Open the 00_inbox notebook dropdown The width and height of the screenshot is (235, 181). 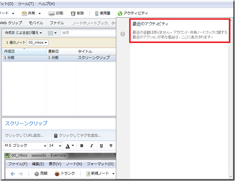[x=37, y=43]
